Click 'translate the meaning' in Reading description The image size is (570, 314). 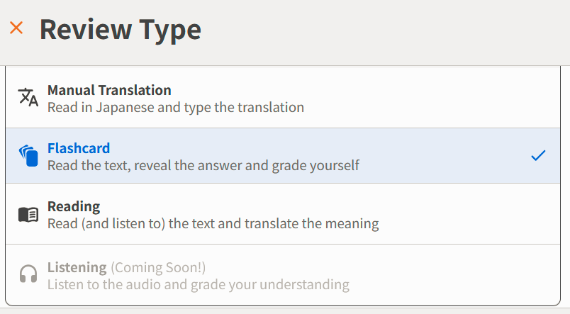pos(311,224)
